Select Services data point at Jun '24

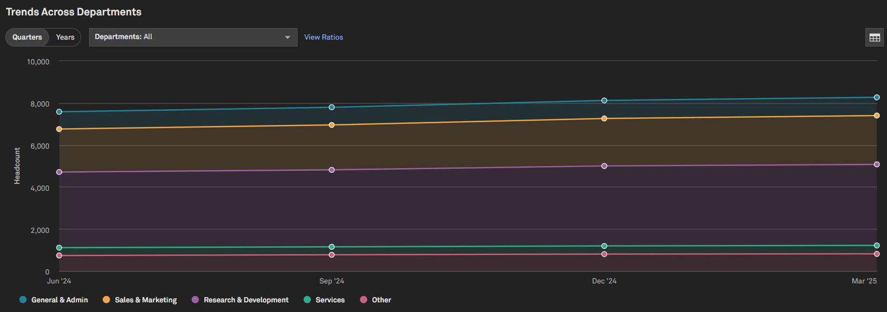click(x=59, y=248)
